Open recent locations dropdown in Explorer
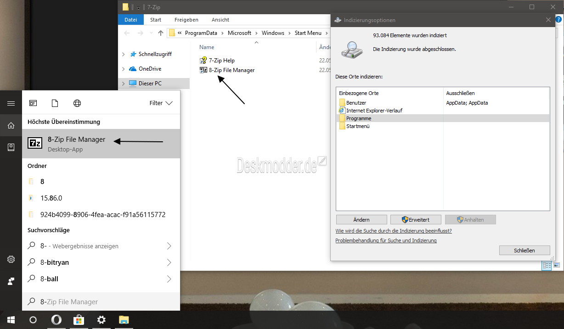 point(151,33)
